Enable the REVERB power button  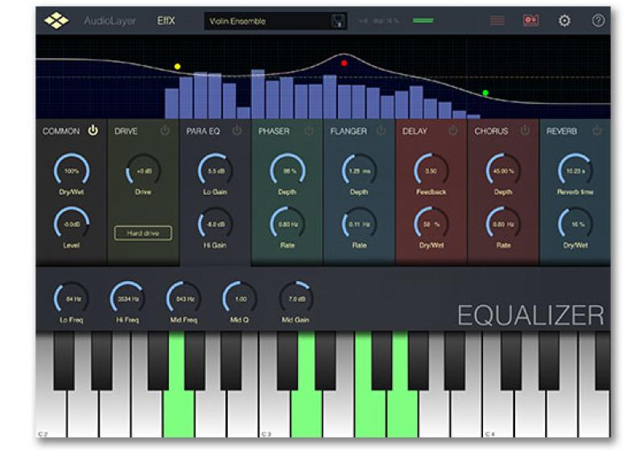pos(597,130)
